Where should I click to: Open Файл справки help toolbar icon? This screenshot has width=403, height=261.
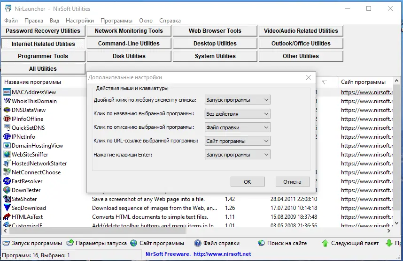[x=198, y=243]
